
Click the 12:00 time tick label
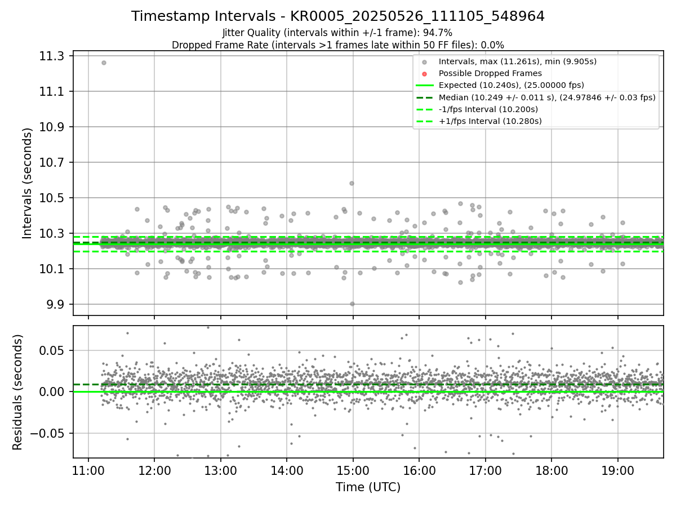point(154,470)
